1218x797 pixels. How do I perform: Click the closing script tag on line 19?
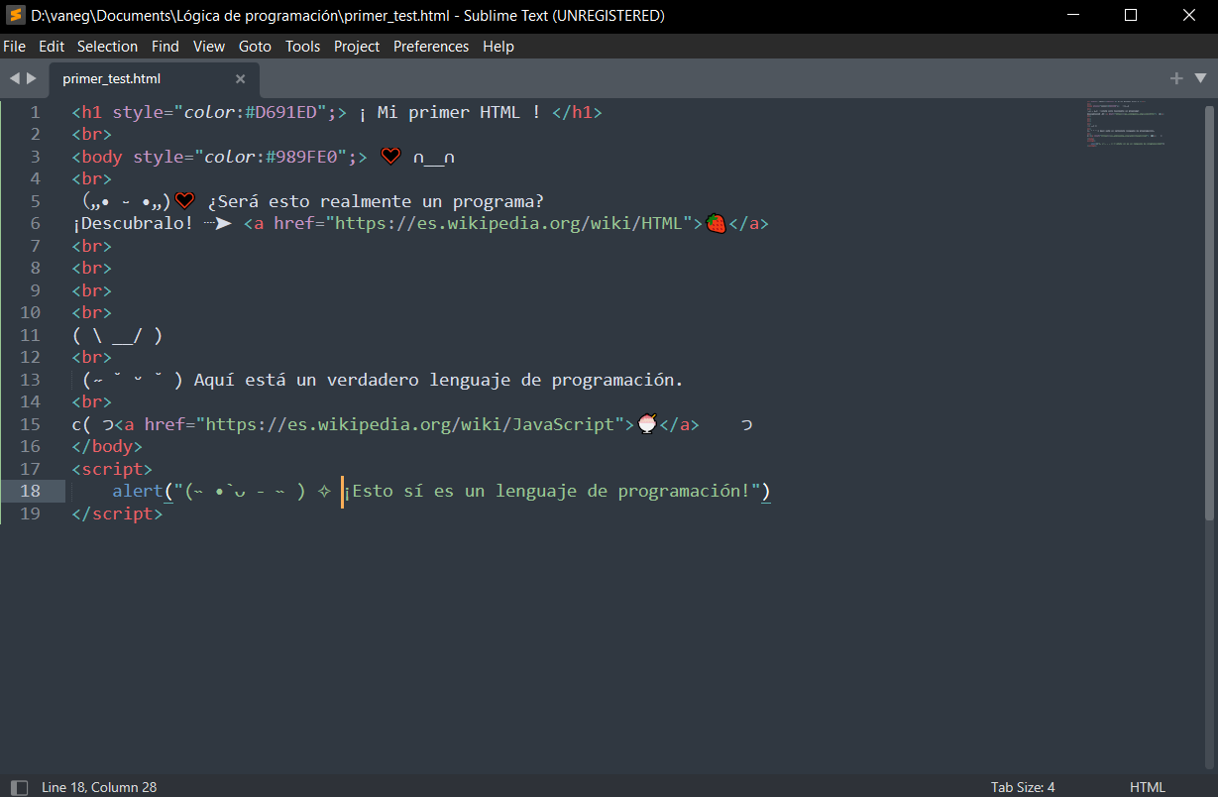coord(117,513)
